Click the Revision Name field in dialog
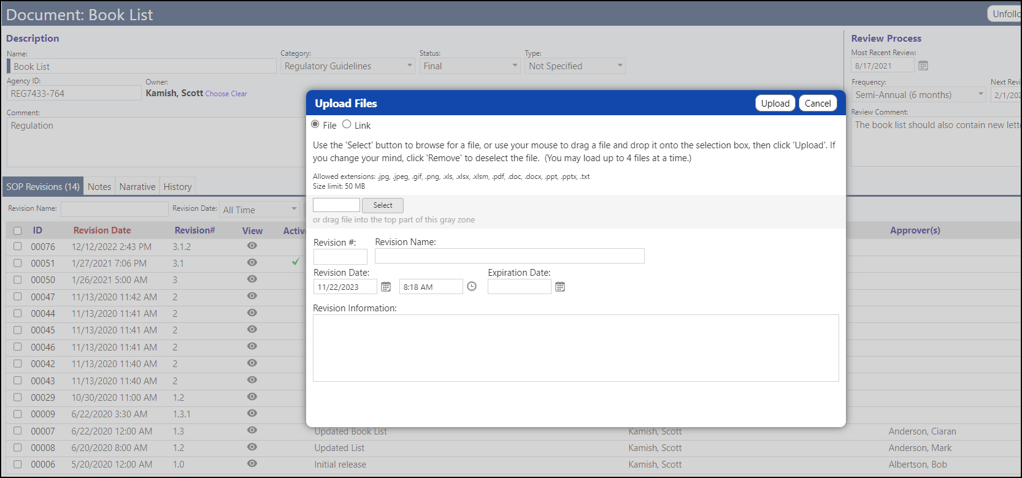1022x478 pixels. (x=510, y=256)
